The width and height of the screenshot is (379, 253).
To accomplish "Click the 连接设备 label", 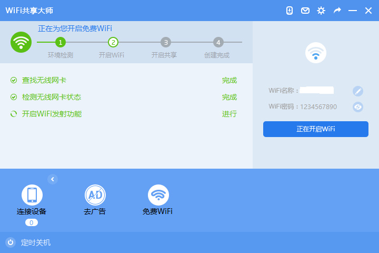I will (x=32, y=211).
